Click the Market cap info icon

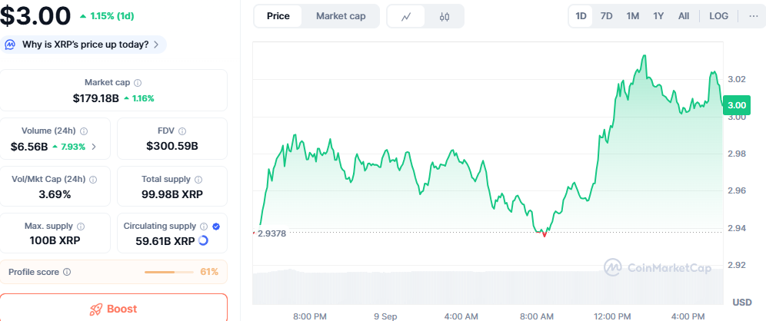tap(138, 83)
